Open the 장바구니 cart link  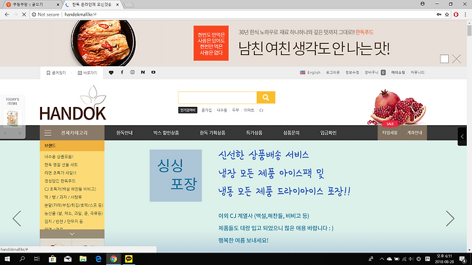(375, 73)
